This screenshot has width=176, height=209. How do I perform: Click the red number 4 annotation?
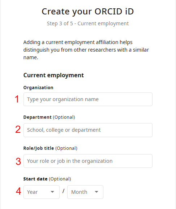click(x=18, y=191)
